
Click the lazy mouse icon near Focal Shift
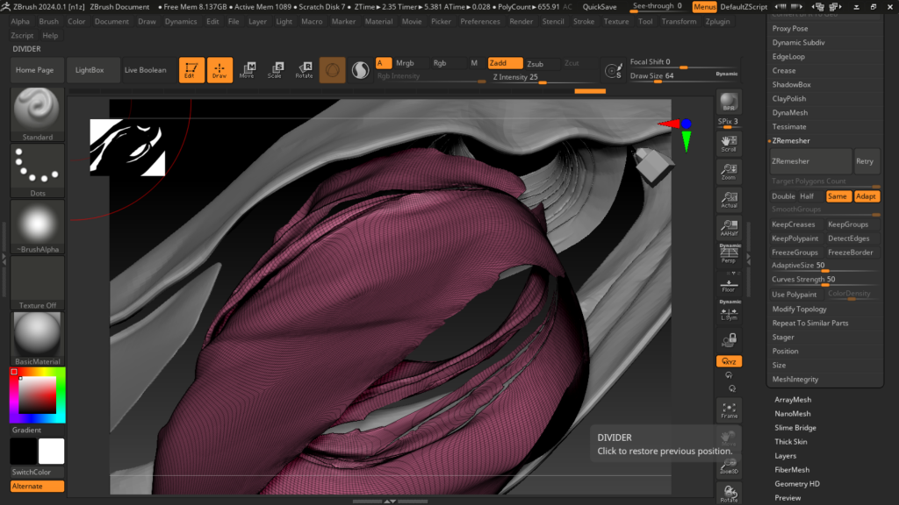[x=613, y=70]
